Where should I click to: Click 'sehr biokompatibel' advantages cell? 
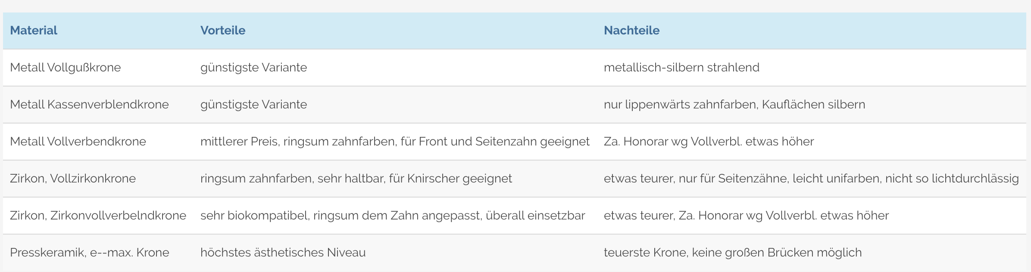pyautogui.click(x=393, y=216)
